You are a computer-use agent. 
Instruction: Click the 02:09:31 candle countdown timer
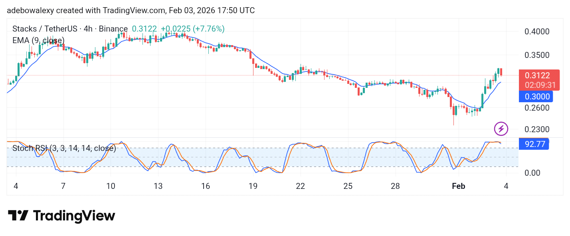coord(540,85)
